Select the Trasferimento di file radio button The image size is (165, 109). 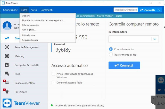coord(111,55)
